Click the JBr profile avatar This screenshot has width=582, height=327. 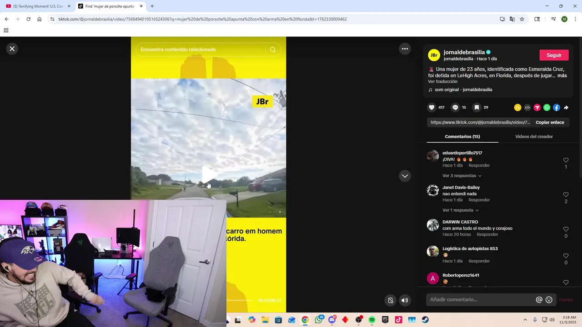[434, 55]
